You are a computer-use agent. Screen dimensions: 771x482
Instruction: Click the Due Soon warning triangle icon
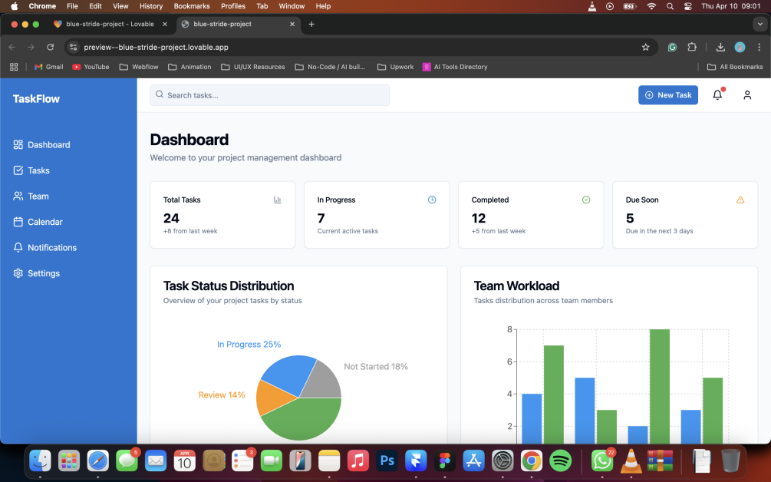point(740,200)
